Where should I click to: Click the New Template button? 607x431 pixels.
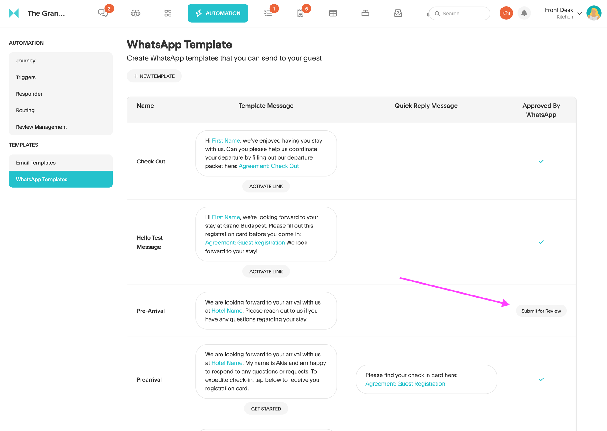(154, 76)
